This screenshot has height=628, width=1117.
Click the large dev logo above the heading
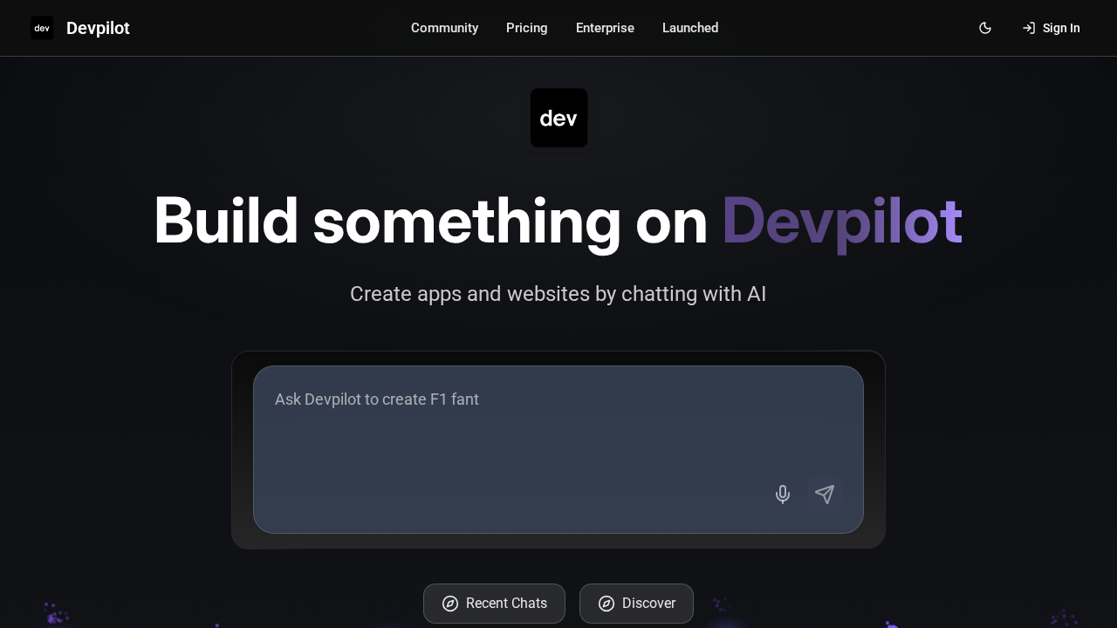pos(558,118)
